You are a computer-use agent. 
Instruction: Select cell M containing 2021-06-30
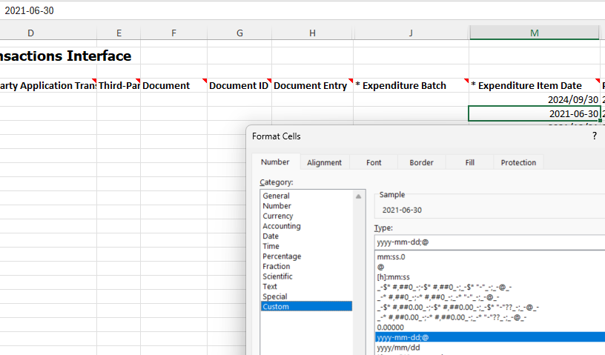pos(535,113)
